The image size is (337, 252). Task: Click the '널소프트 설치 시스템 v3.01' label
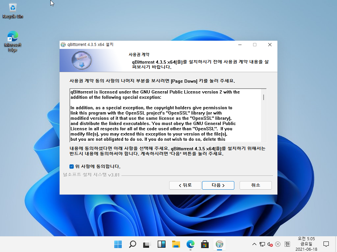pos(91,175)
